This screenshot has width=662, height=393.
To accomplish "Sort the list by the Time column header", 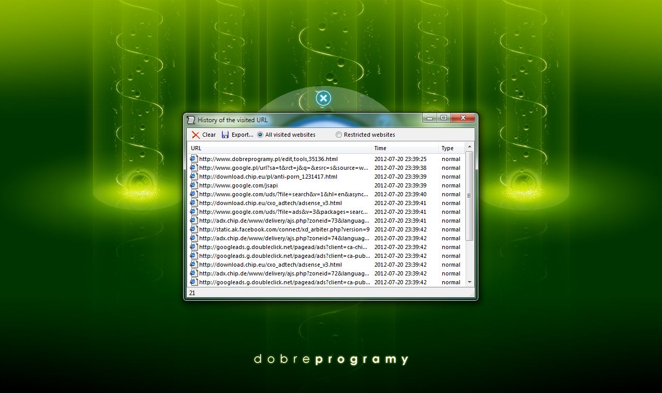I will point(405,148).
